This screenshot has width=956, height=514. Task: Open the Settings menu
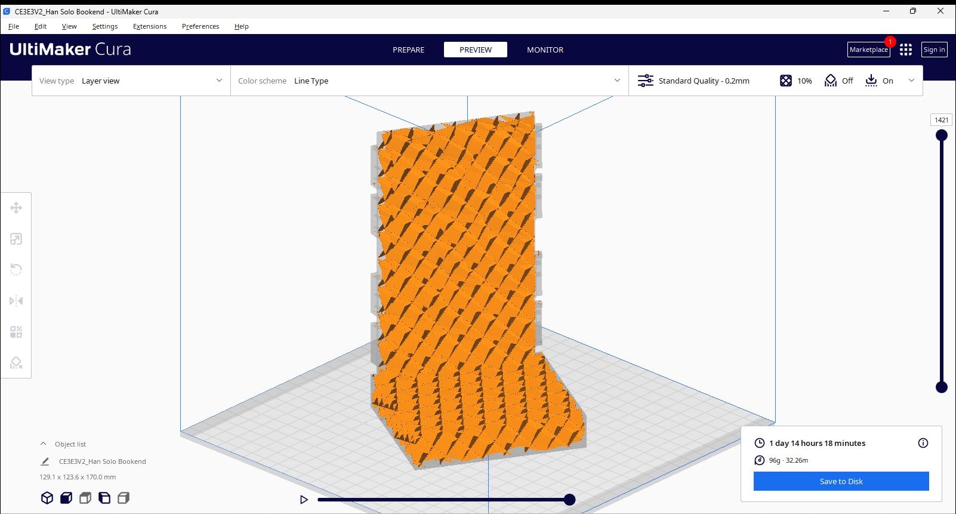(x=105, y=26)
